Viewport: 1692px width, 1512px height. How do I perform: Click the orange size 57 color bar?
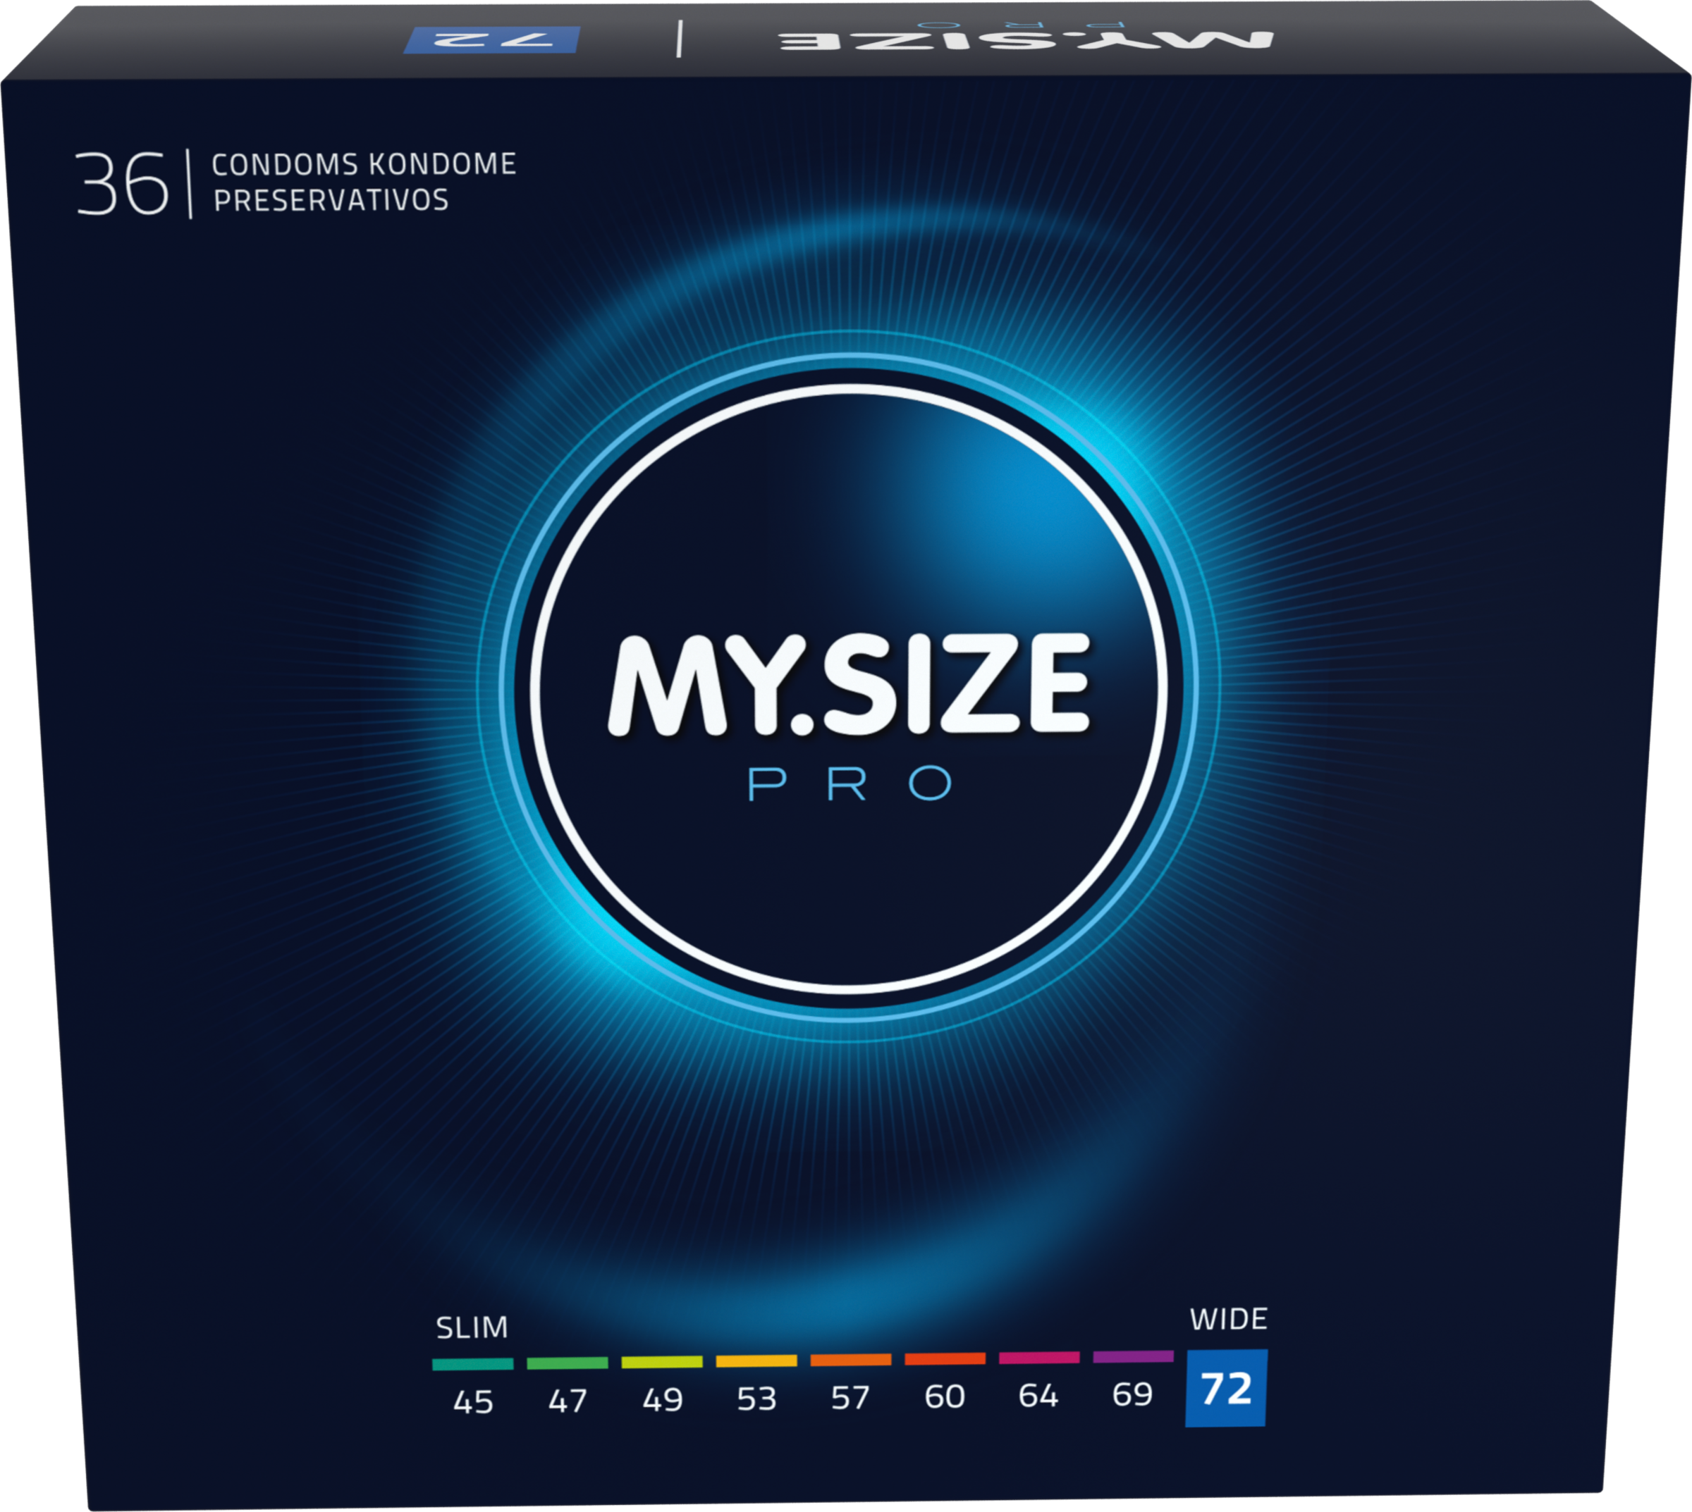coord(850,1360)
